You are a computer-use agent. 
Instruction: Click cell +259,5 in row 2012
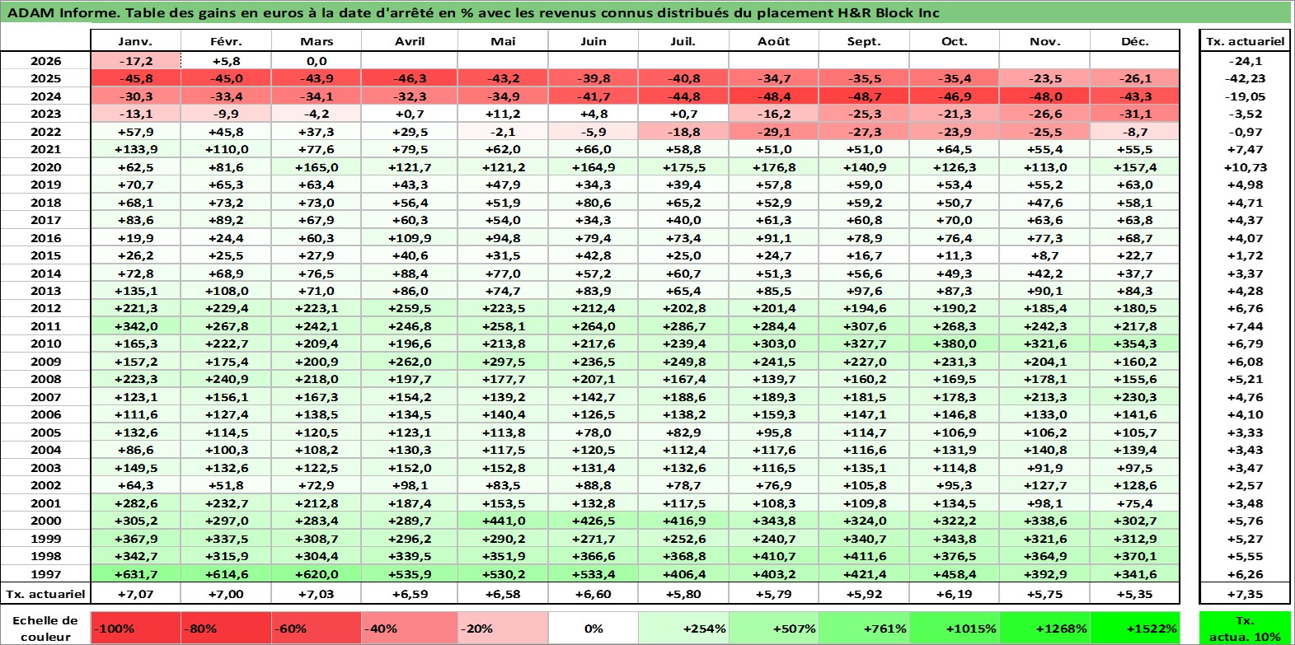click(x=410, y=308)
